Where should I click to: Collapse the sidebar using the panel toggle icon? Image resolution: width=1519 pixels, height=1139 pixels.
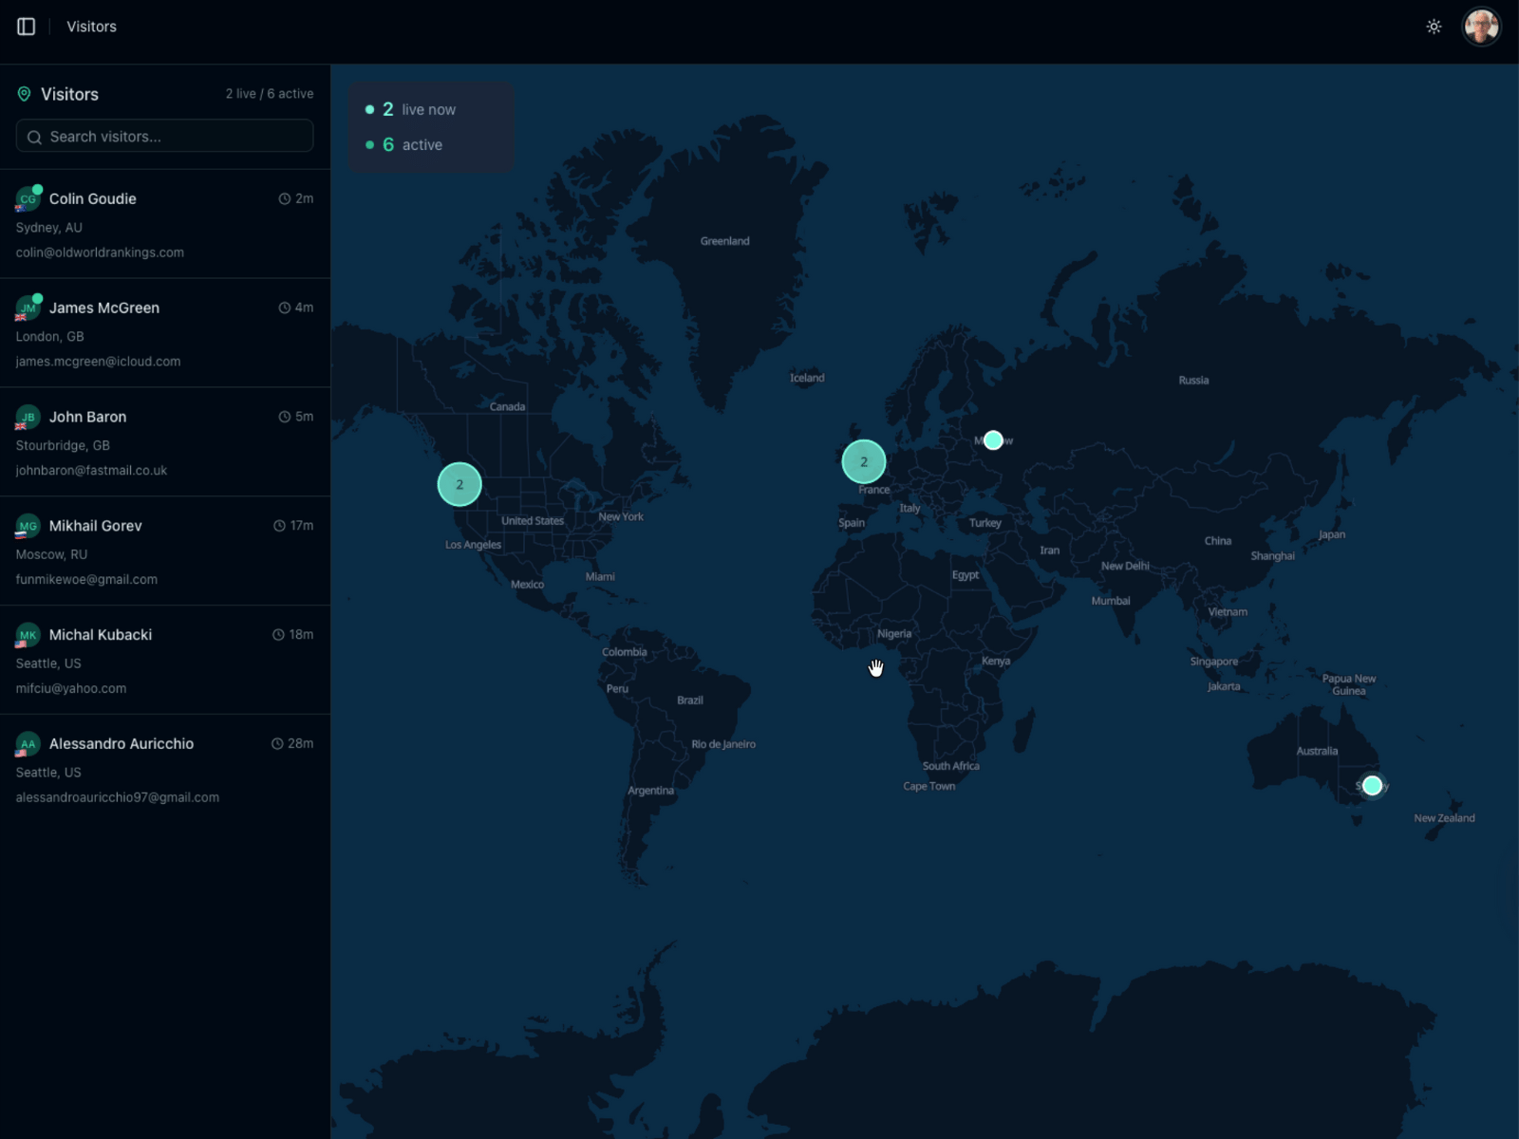(26, 26)
